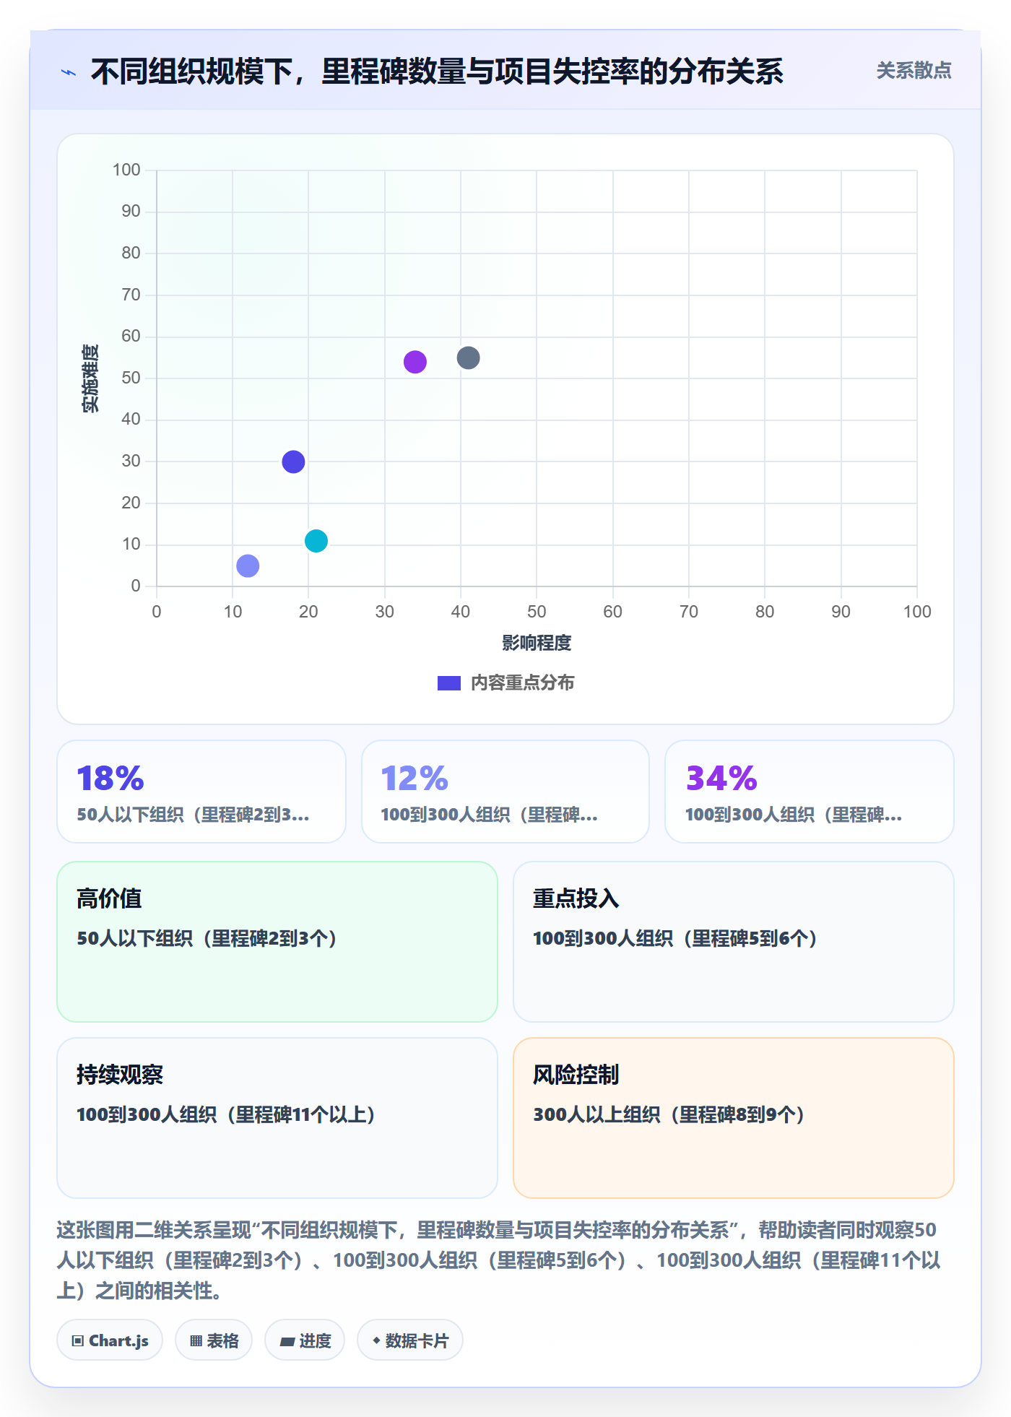Image resolution: width=1011 pixels, height=1417 pixels.
Task: Select the light periwinkle point near the origin
Action: click(248, 565)
